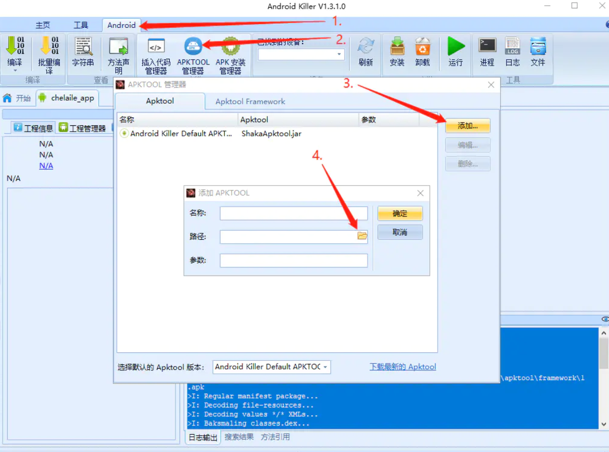Select the Android ribbon tab
Screen dimensions: 609x452
(x=121, y=25)
